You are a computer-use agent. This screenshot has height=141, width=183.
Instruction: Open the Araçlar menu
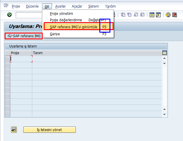click(x=77, y=6)
